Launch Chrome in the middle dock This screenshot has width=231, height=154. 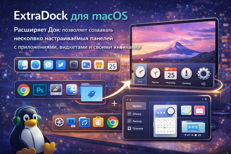coord(23,90)
